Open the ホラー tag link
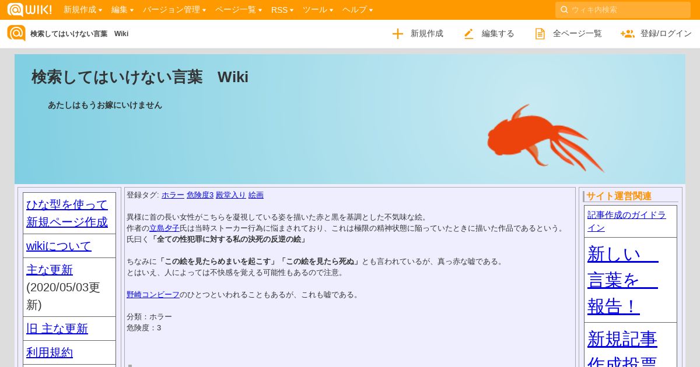The height and width of the screenshot is (367, 700). [173, 195]
